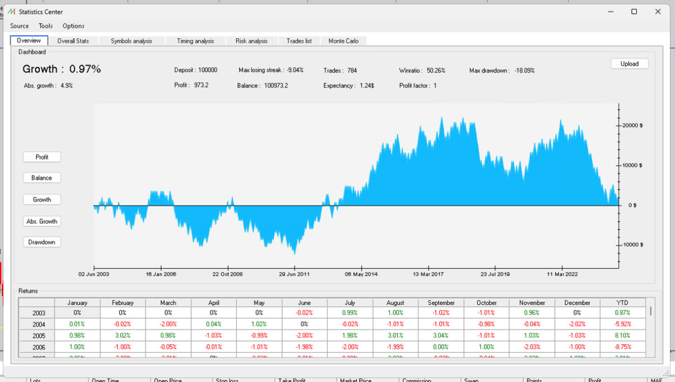Show the Profit chart
675x382 pixels.
click(42, 157)
